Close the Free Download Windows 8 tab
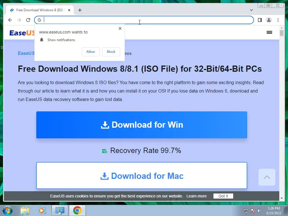Viewport: 288px width, 216px height. 69,10
